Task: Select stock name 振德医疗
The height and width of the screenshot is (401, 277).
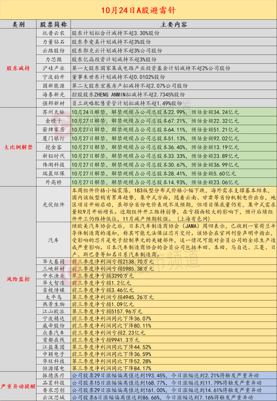Action: (53, 376)
